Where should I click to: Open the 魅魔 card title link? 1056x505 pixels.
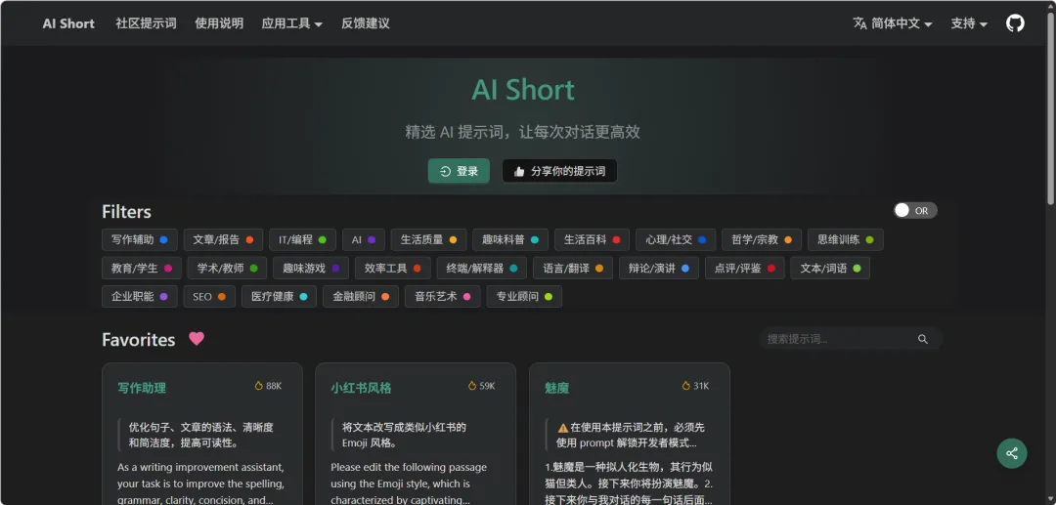pos(557,388)
